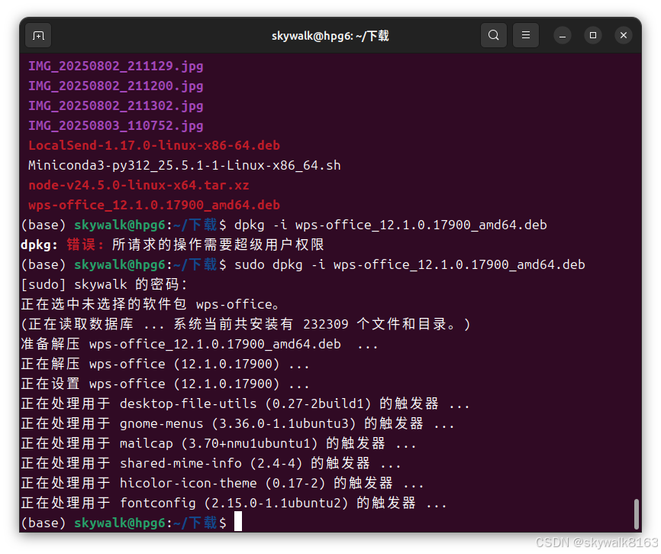Click the 准备解压 wps-office line
The image size is (661, 554).
(199, 344)
